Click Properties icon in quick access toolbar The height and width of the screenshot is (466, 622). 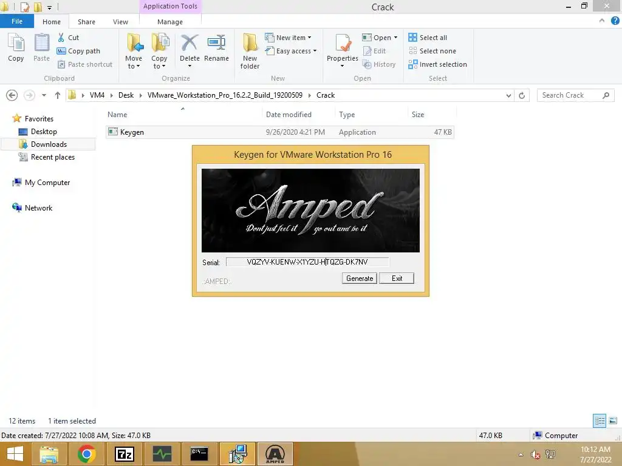[x=24, y=7]
